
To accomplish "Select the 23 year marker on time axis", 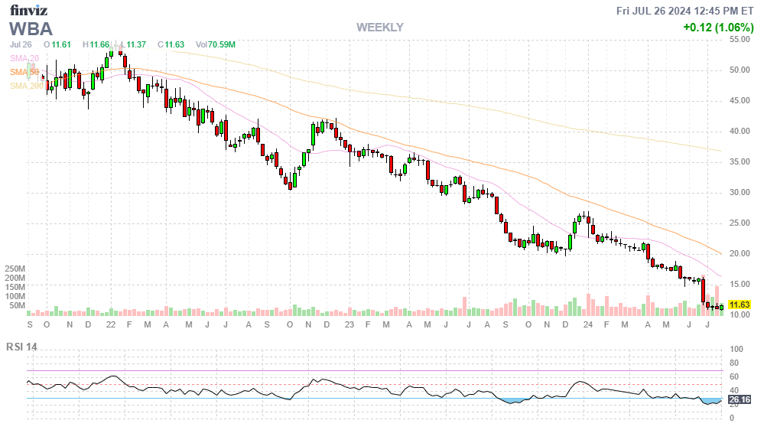I will [349, 324].
